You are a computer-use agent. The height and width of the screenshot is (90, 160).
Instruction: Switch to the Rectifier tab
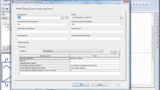[x=19, y=8]
